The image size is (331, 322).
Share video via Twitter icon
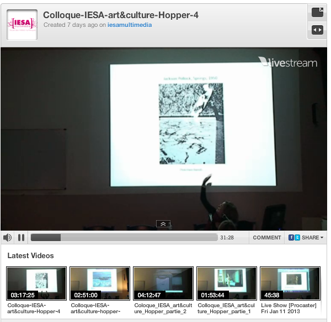click(297, 238)
